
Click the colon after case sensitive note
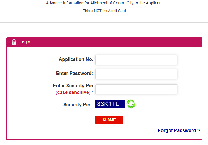point(92,93)
